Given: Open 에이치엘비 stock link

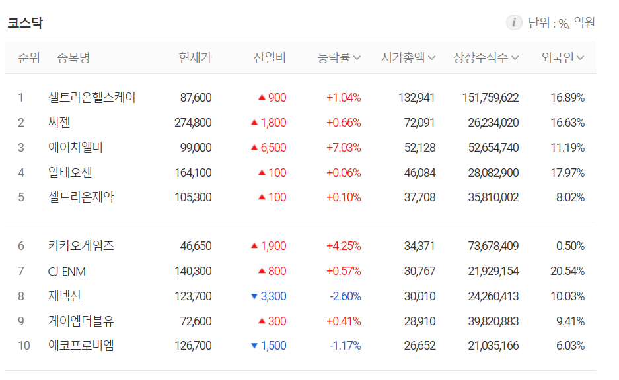Looking at the screenshot, I should click(75, 147).
